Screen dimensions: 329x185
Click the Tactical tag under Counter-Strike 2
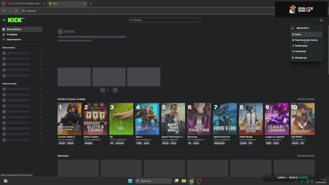[x=70, y=143]
